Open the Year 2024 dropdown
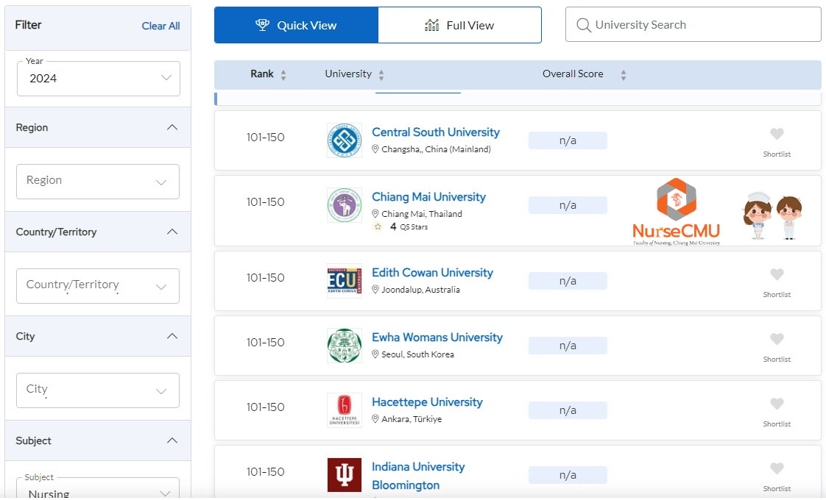 pos(99,79)
